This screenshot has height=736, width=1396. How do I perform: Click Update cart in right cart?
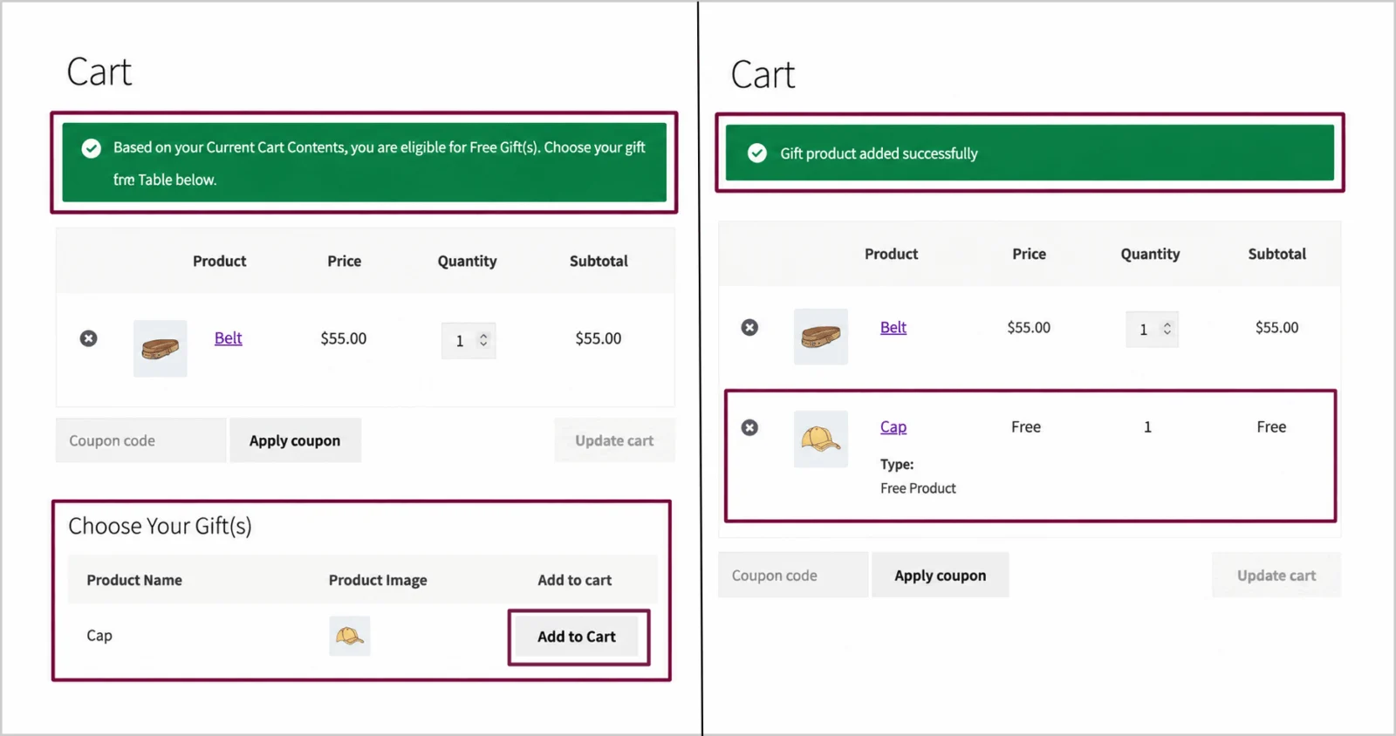point(1276,576)
